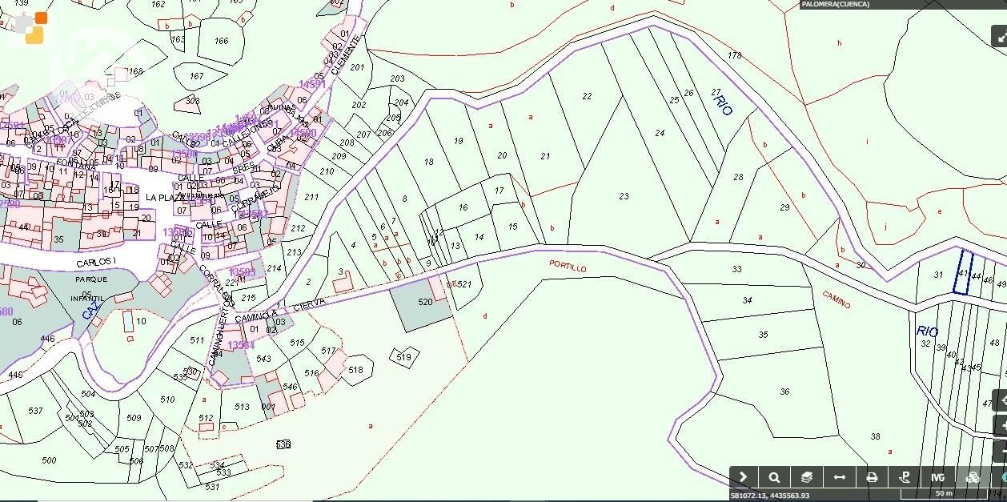
Task: Zoom in with the plus button
Action: pos(1001,425)
